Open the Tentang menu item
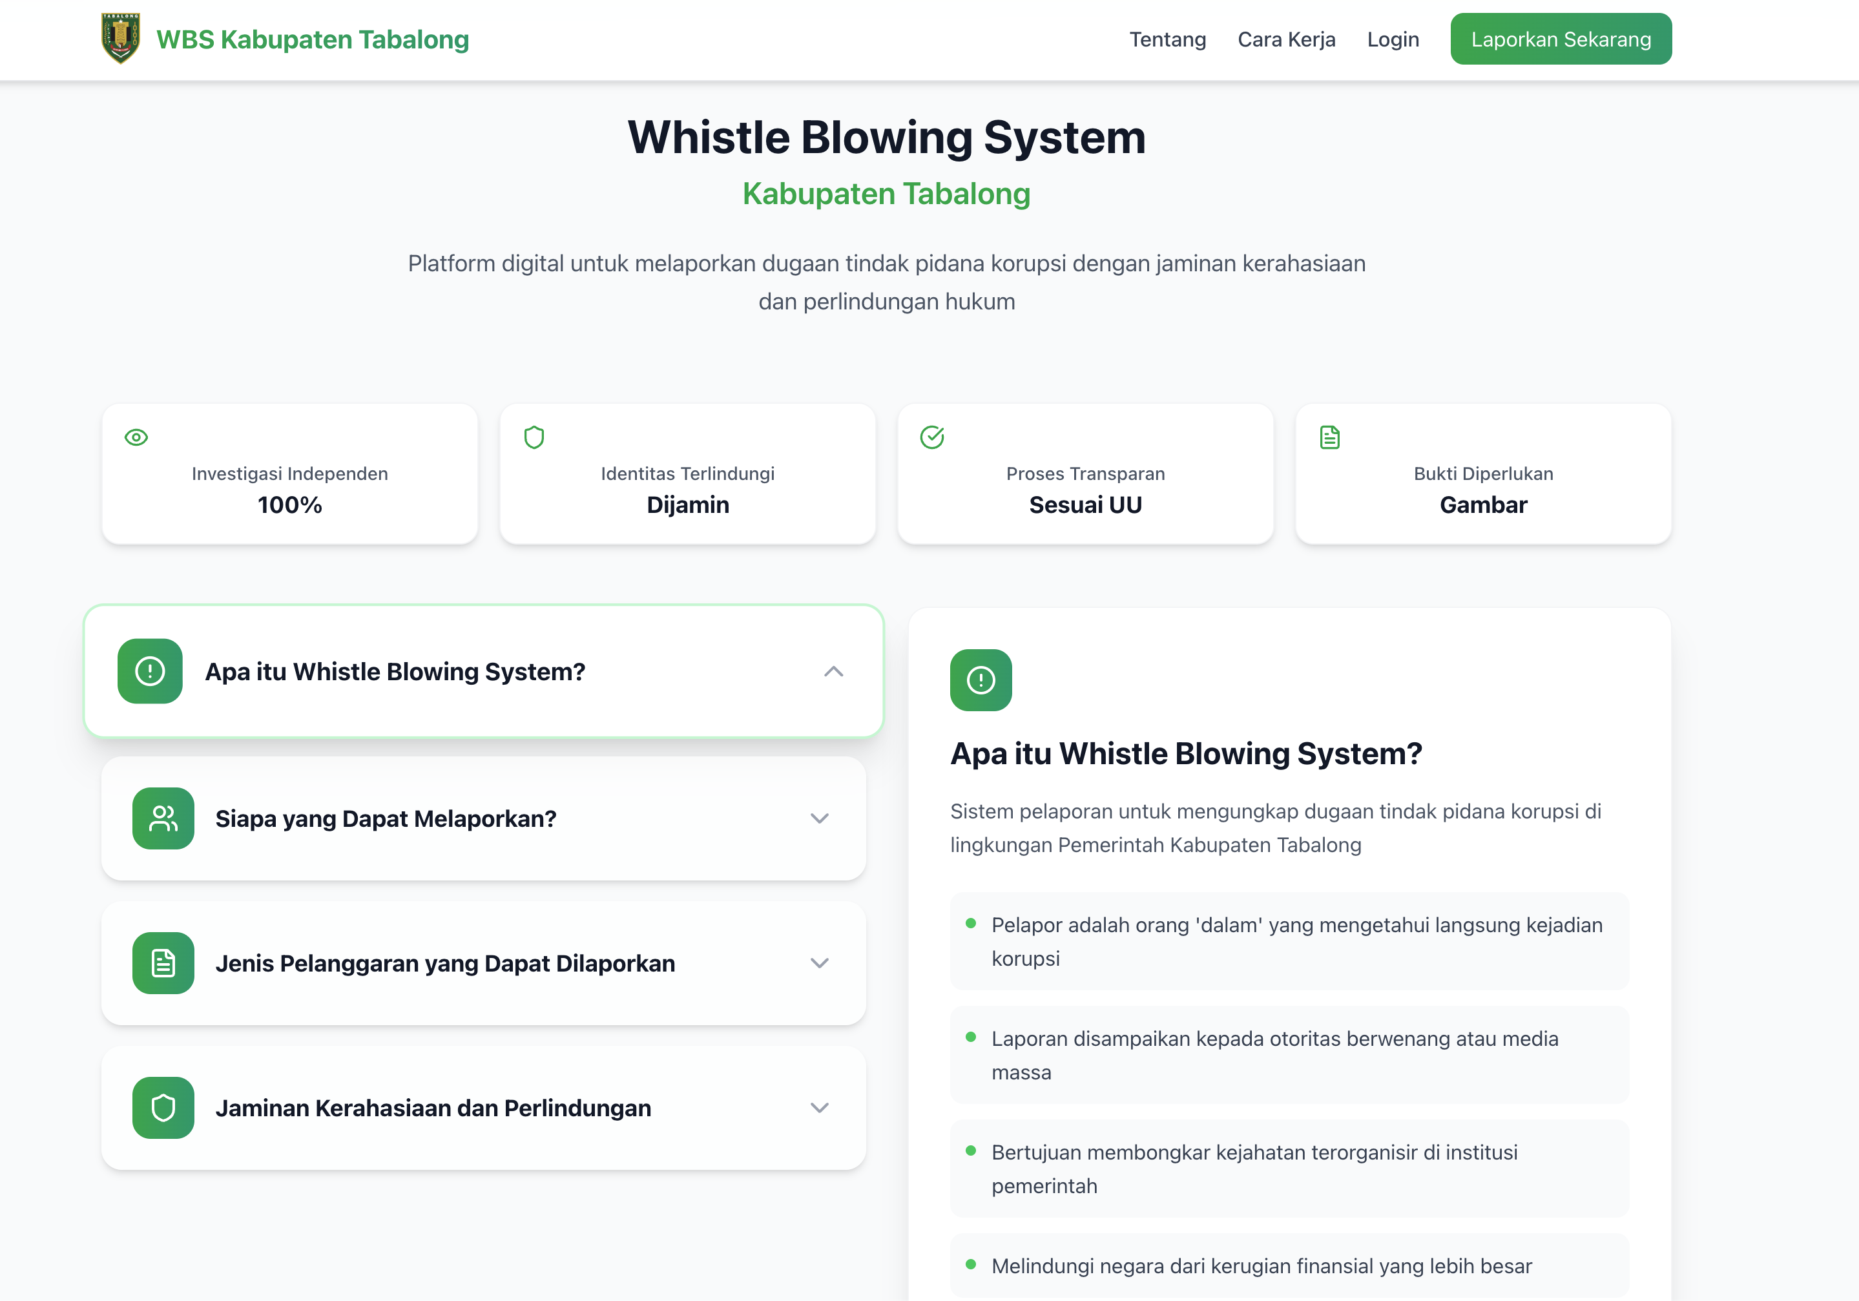The image size is (1859, 1301). click(1167, 39)
